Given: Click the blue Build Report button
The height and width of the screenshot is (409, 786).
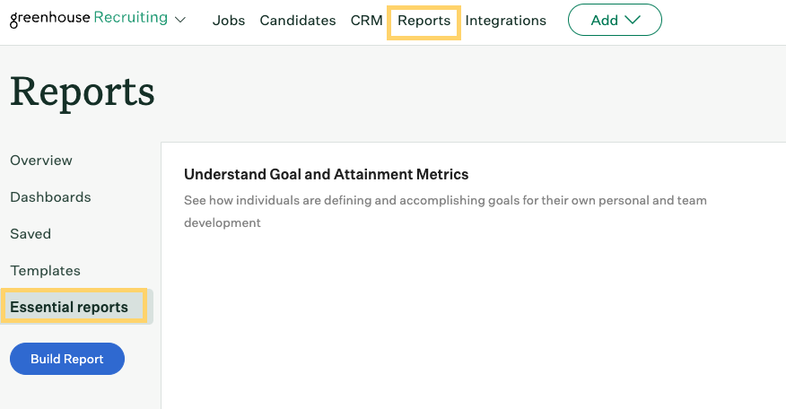Looking at the screenshot, I should click(x=67, y=359).
